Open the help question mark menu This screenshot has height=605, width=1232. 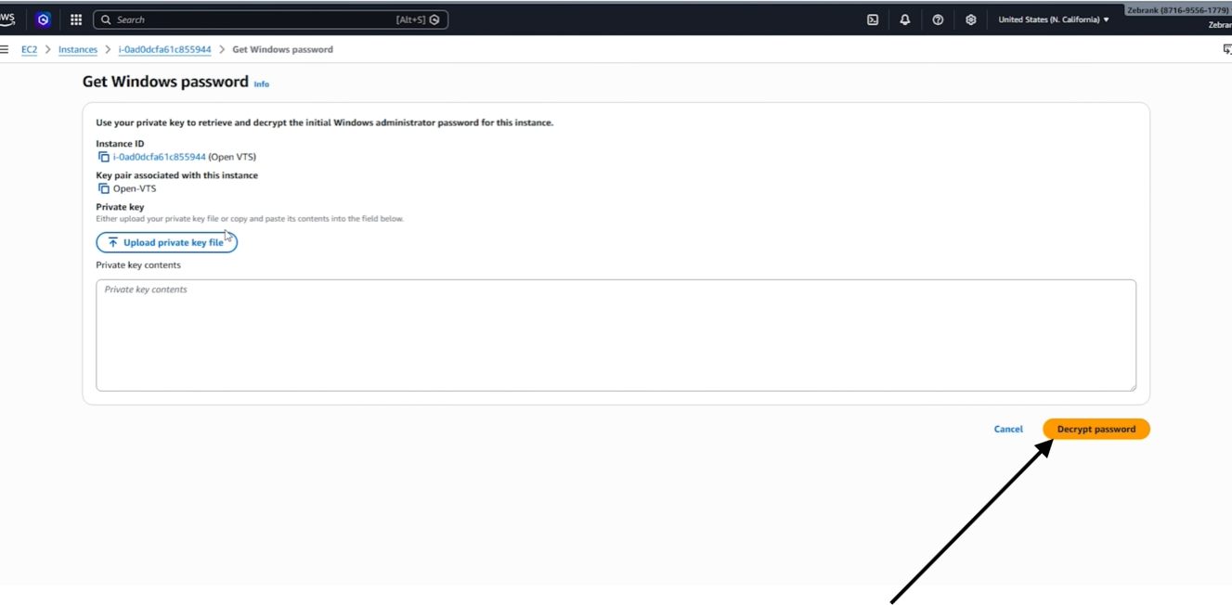(938, 19)
